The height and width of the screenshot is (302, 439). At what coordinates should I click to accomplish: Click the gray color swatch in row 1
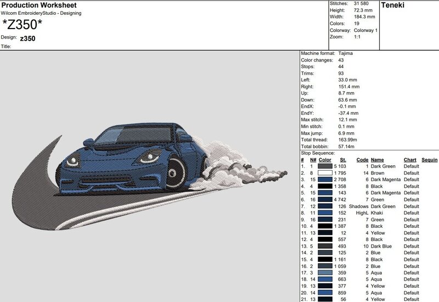(325, 166)
